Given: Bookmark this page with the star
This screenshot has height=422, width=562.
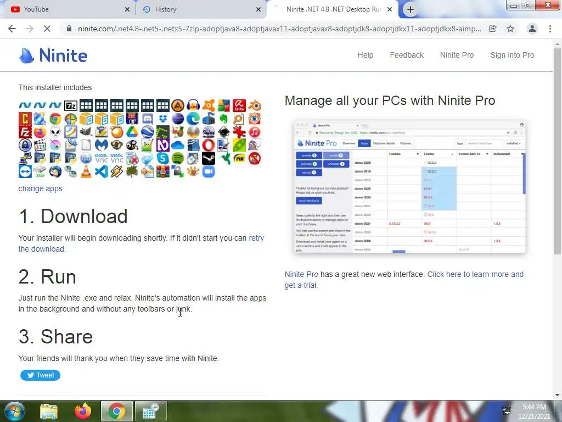Looking at the screenshot, I should click(510, 29).
